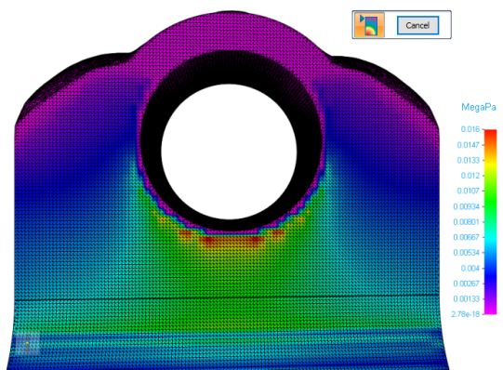The height and width of the screenshot is (370, 503).
Task: Click the 0.004 legend value
Action: [x=470, y=268]
